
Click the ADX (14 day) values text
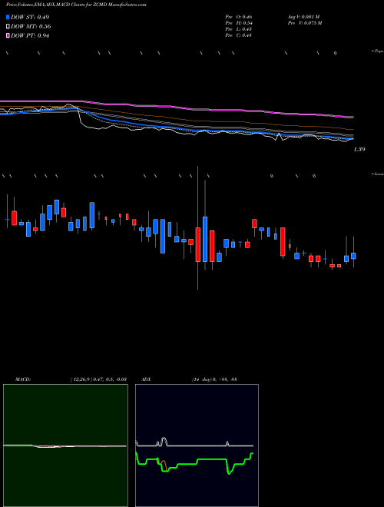214,379
